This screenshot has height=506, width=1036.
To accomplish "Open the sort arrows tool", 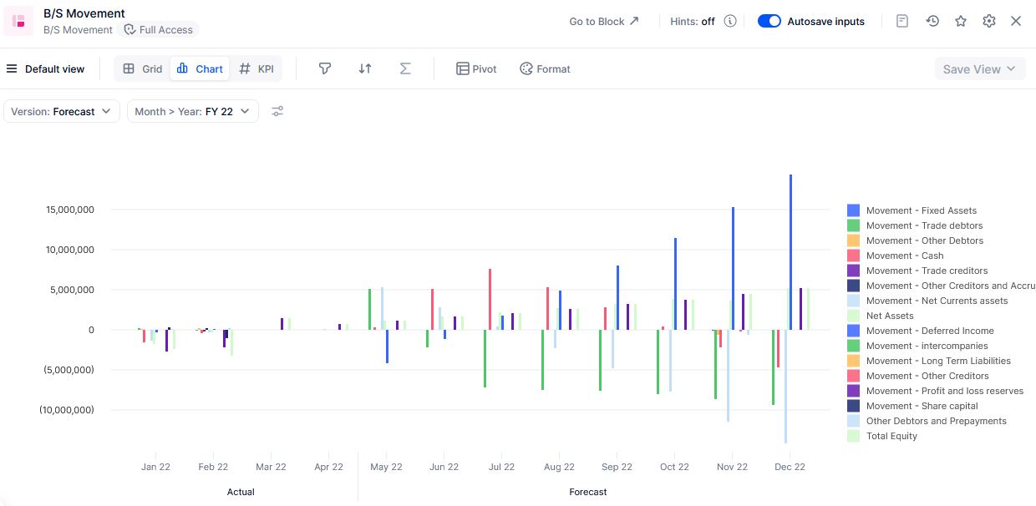I will (365, 68).
